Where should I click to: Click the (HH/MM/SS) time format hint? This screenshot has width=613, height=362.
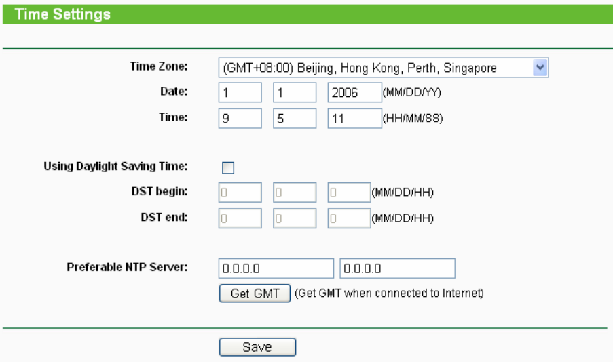413,119
